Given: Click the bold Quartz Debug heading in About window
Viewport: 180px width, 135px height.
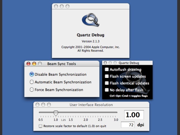Looking at the screenshot, I should (91, 35).
